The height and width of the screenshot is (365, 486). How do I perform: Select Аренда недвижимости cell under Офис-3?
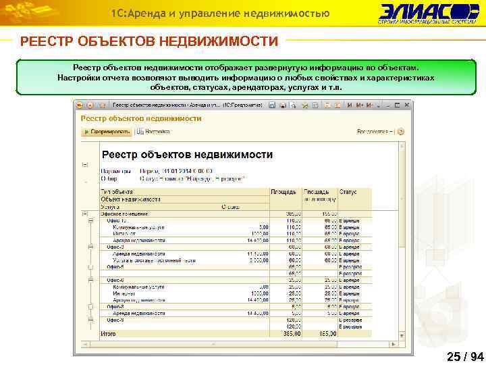pos(139,254)
